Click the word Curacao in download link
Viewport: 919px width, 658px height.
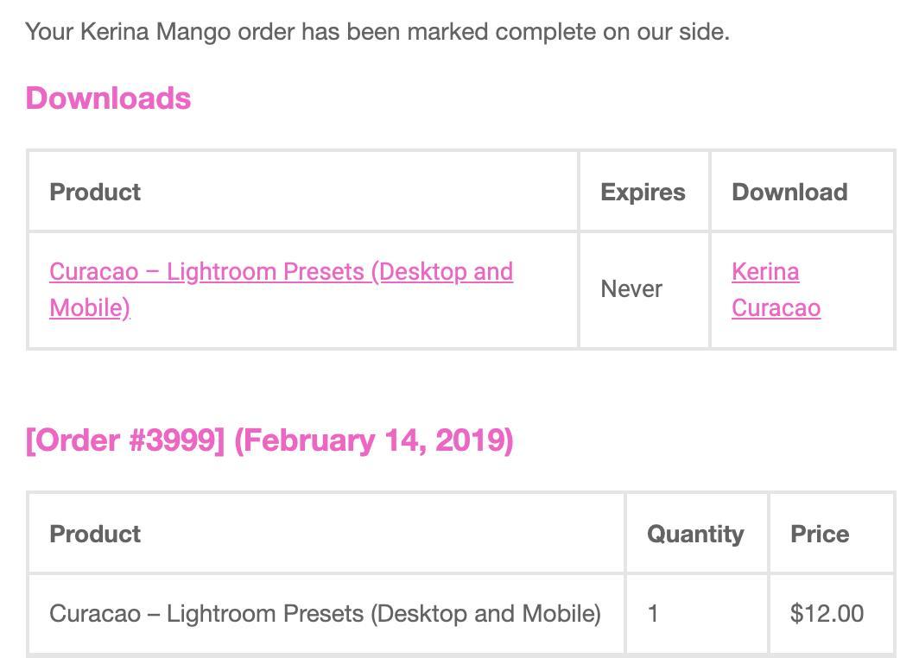pyautogui.click(x=776, y=307)
